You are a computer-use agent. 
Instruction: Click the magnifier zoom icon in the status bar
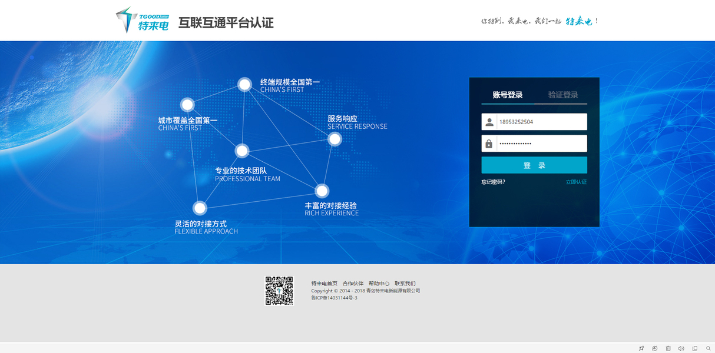pyautogui.click(x=709, y=348)
